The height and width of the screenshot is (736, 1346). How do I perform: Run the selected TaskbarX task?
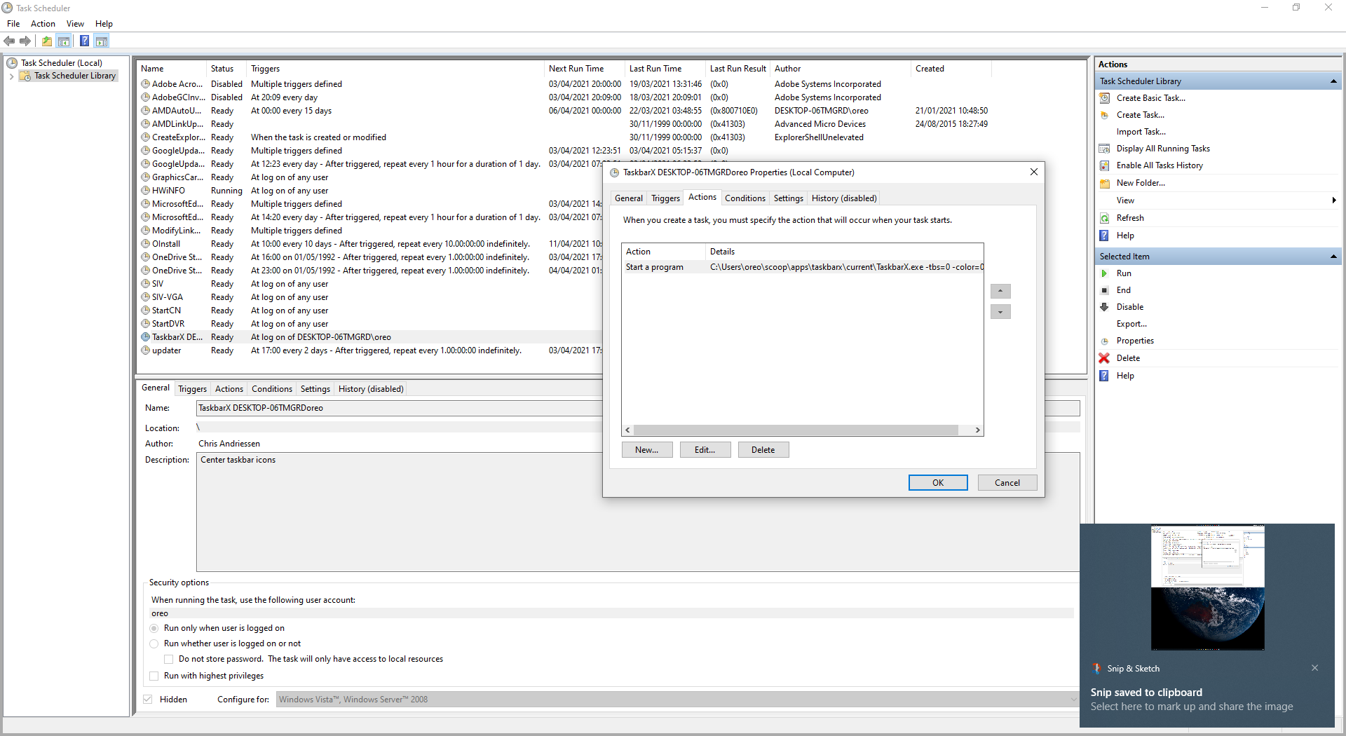click(x=1123, y=273)
